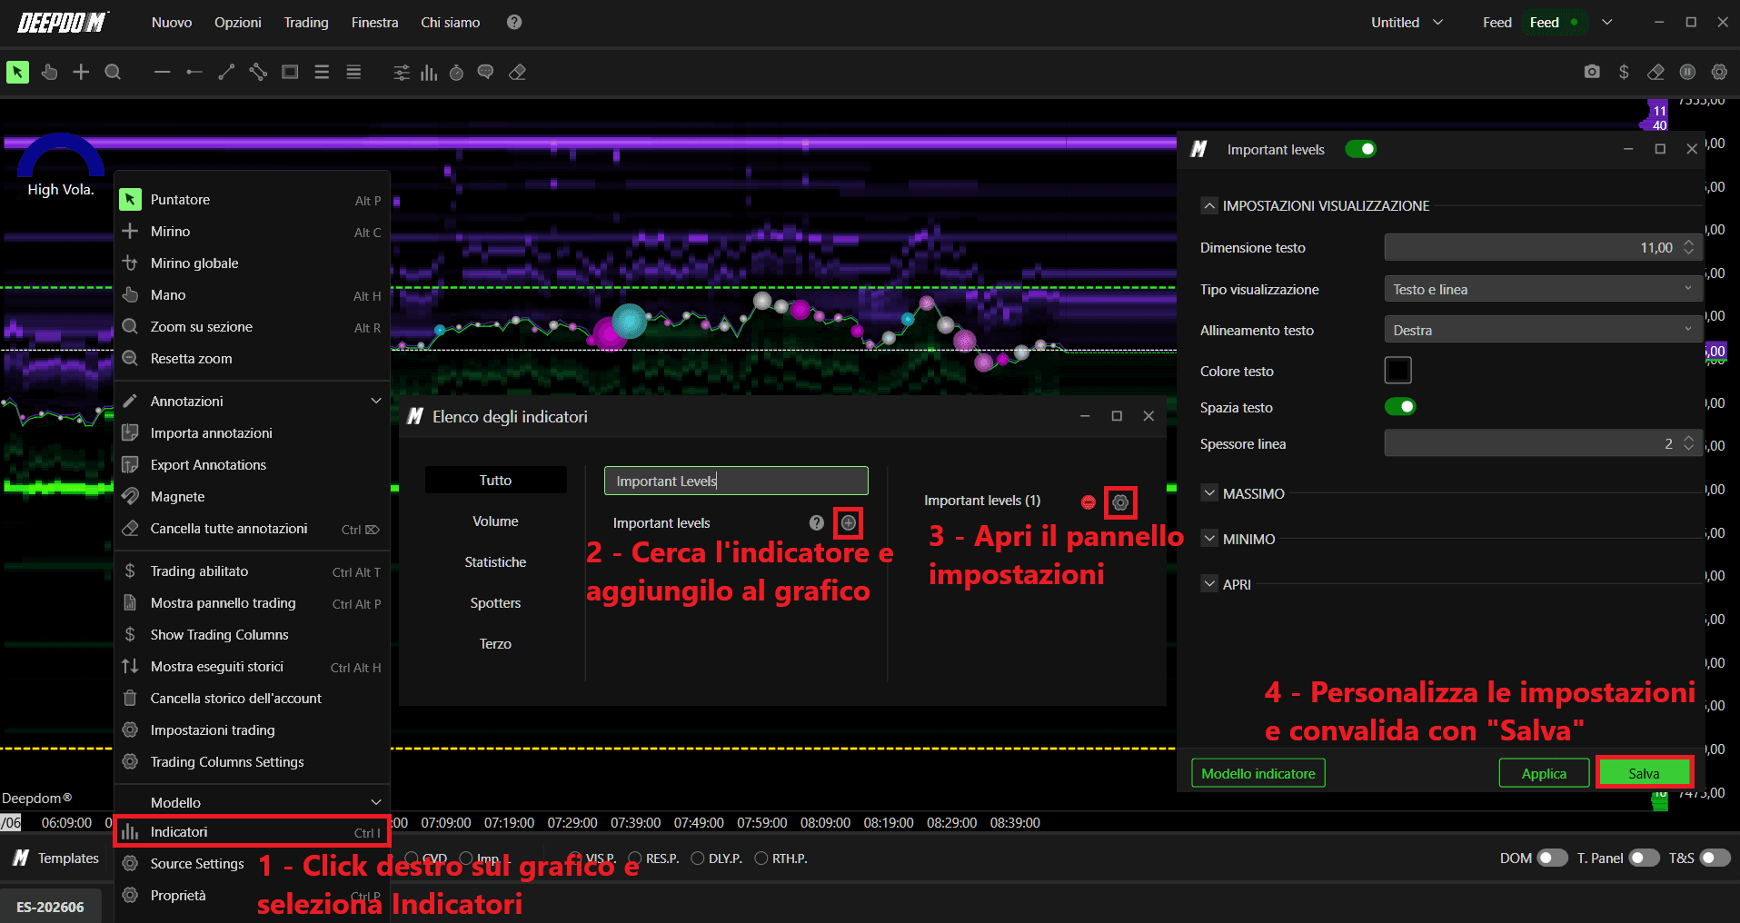Expand the Modello submenu
The height and width of the screenshot is (923, 1740).
[252, 802]
